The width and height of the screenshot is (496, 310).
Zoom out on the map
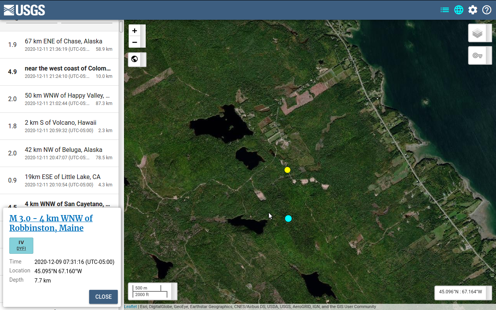(x=134, y=42)
